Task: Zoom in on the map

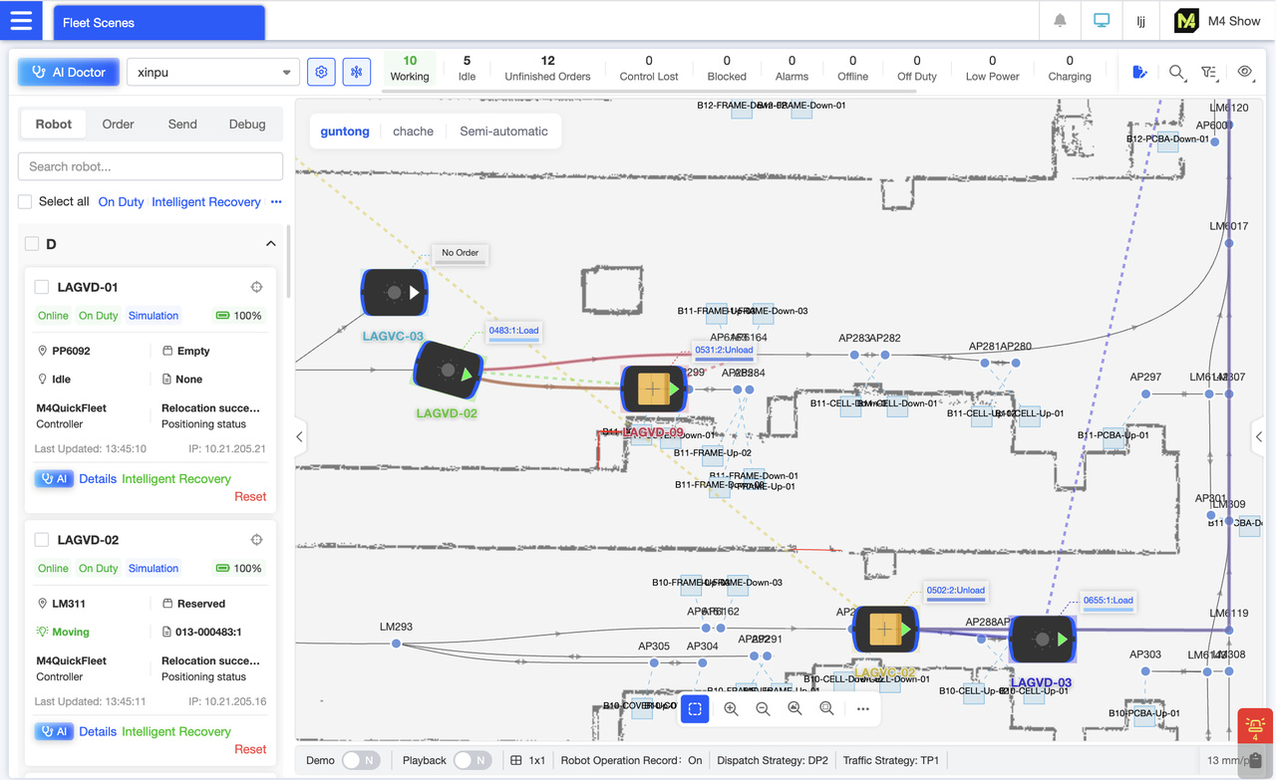Action: [x=731, y=708]
